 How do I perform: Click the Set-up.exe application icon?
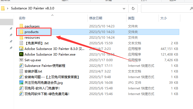(x=21, y=60)
